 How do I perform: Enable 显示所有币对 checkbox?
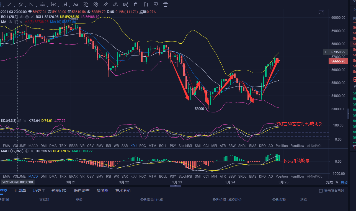[321, 191]
